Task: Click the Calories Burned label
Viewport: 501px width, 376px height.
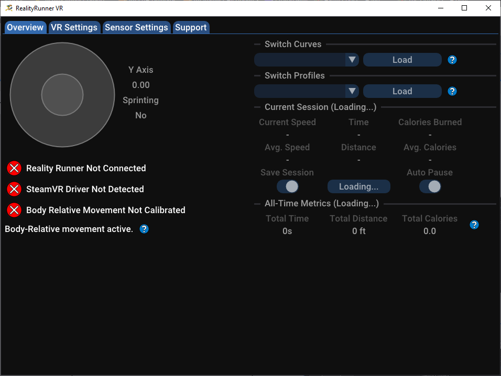Action: click(x=430, y=122)
